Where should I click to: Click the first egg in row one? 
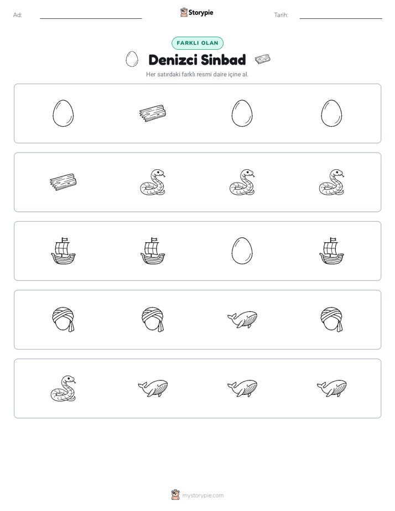point(63,113)
